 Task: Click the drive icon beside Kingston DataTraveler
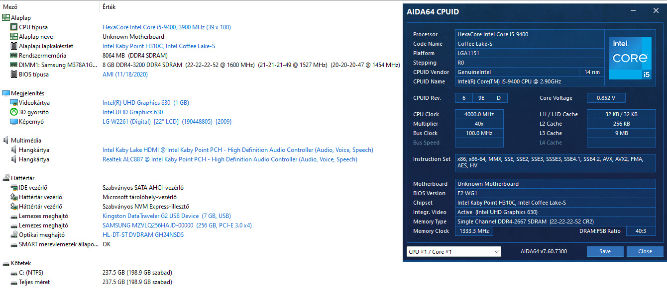(14, 216)
